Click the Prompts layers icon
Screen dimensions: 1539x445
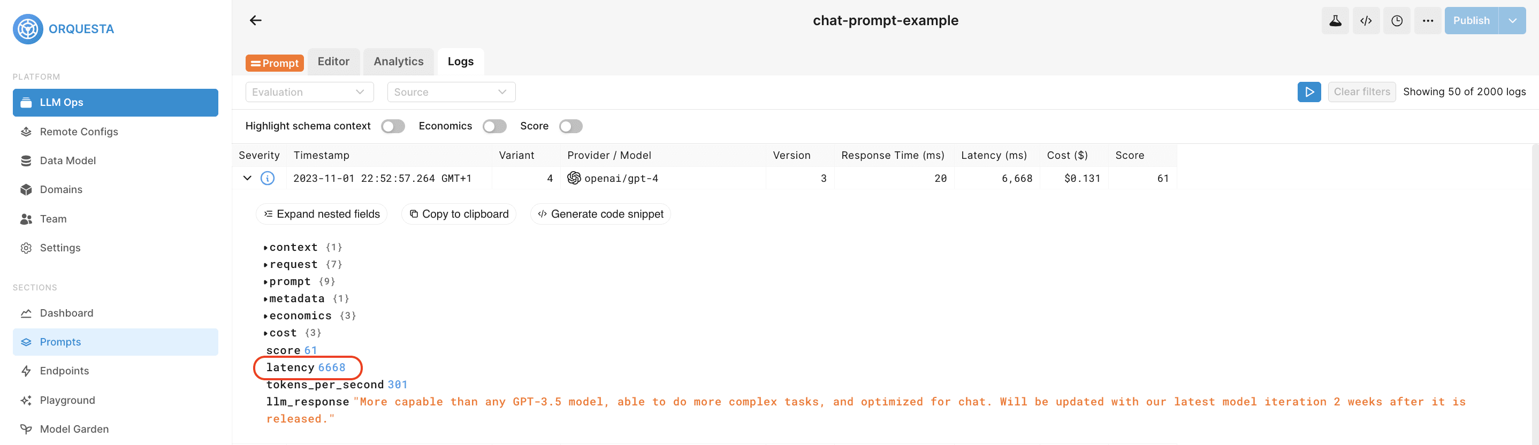[26, 342]
